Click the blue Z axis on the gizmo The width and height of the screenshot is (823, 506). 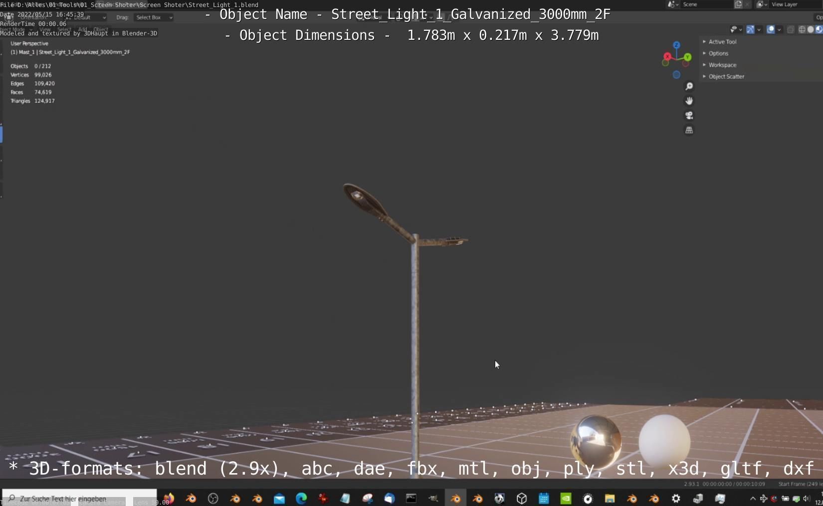click(676, 45)
